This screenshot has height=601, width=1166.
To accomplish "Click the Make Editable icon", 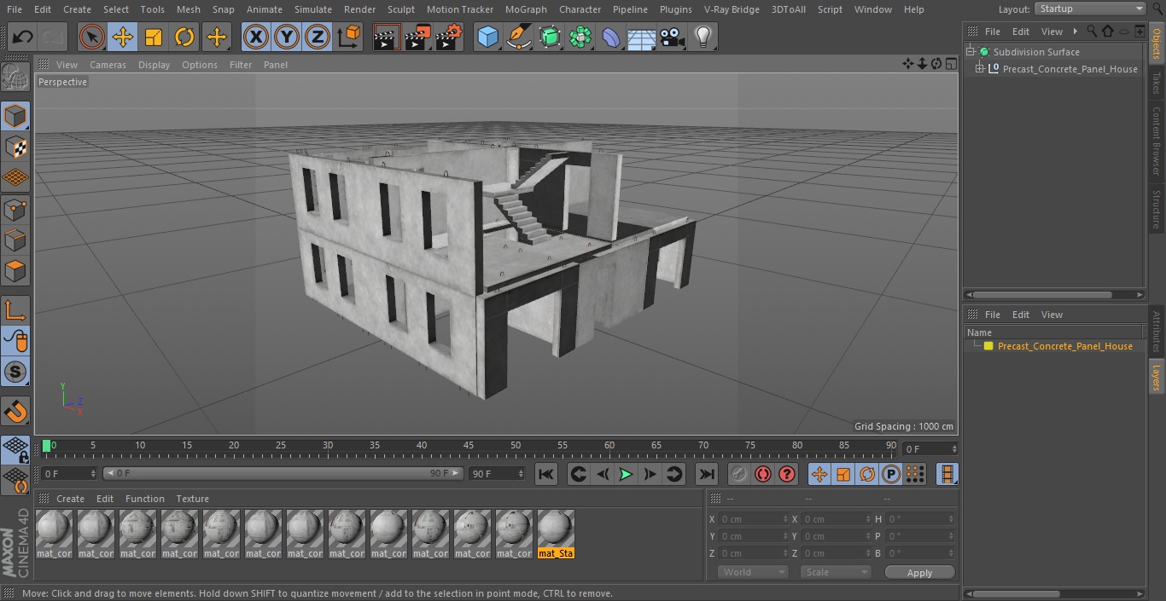I will tap(15, 78).
